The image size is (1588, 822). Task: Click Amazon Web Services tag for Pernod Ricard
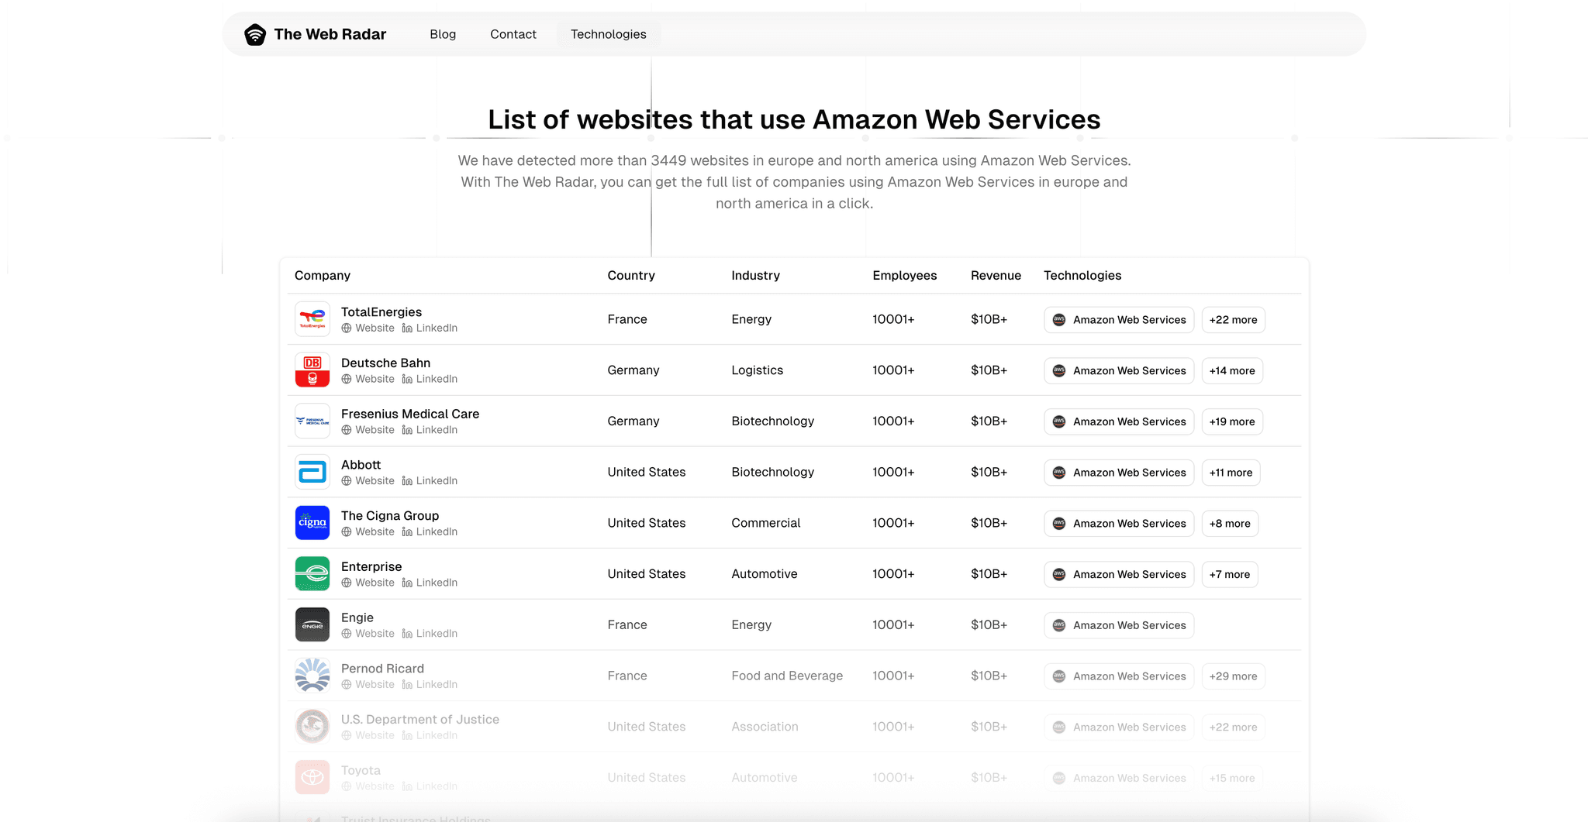[1119, 676]
